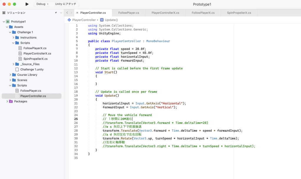This screenshot has height=179, width=301.
Task: Click the navigate forward arrow
Action: (71, 13)
